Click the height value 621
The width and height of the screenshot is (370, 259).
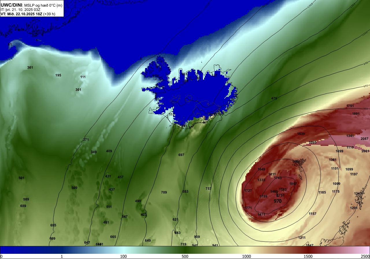click(175, 219)
